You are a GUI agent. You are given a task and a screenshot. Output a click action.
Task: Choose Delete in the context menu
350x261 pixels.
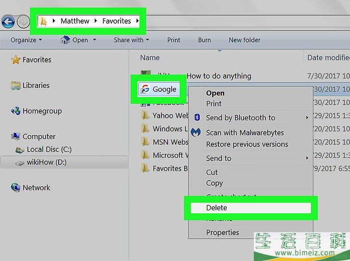pos(250,208)
